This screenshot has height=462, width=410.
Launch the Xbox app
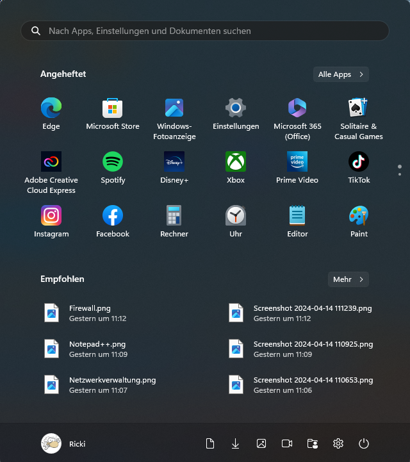click(236, 162)
